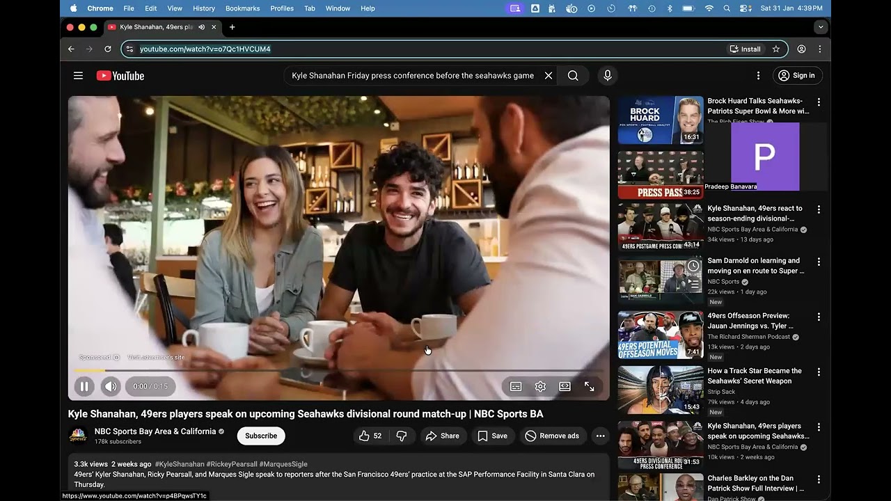Open options for Brock Huard video
The image size is (891, 501).
coord(819,102)
